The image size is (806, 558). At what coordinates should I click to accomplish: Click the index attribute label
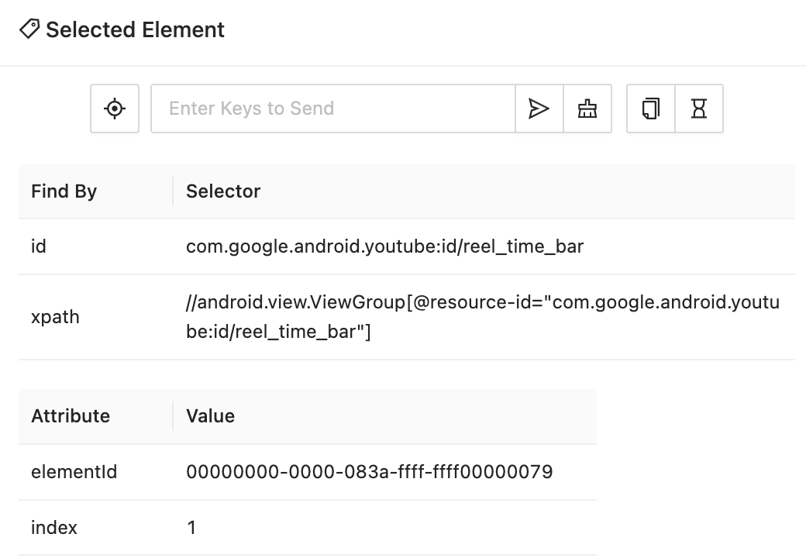point(54,528)
